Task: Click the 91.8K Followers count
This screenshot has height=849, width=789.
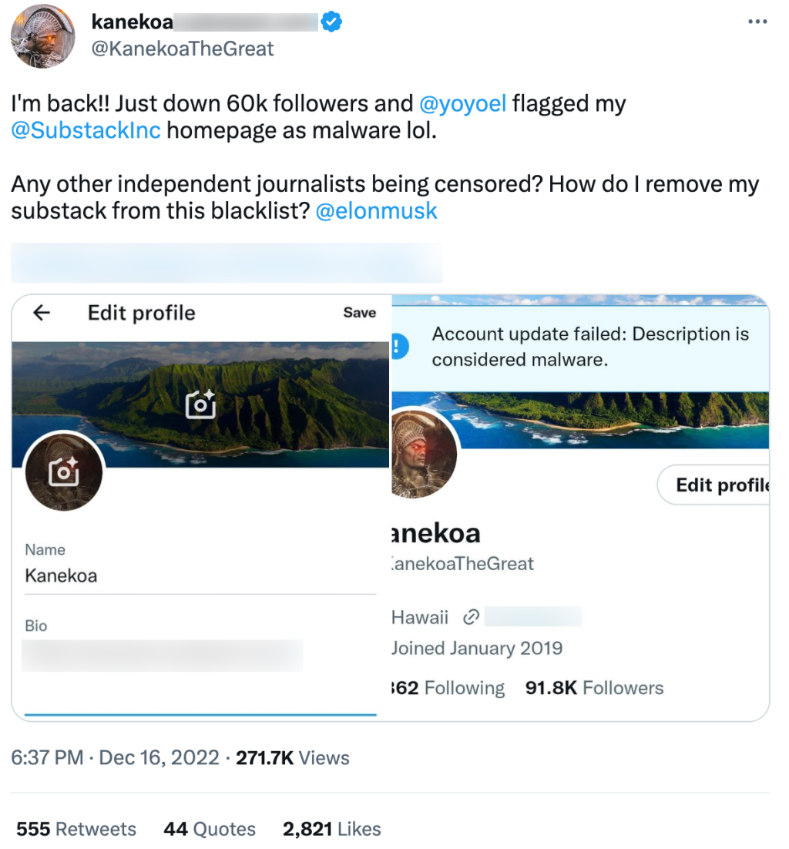Action: point(594,688)
